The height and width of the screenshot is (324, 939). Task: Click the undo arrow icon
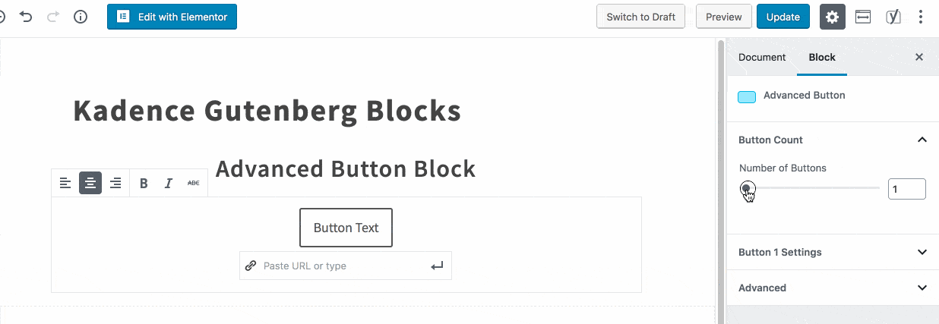(x=26, y=17)
